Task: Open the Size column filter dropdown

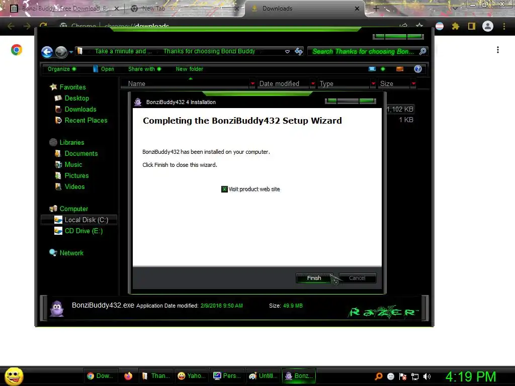Action: [x=413, y=84]
